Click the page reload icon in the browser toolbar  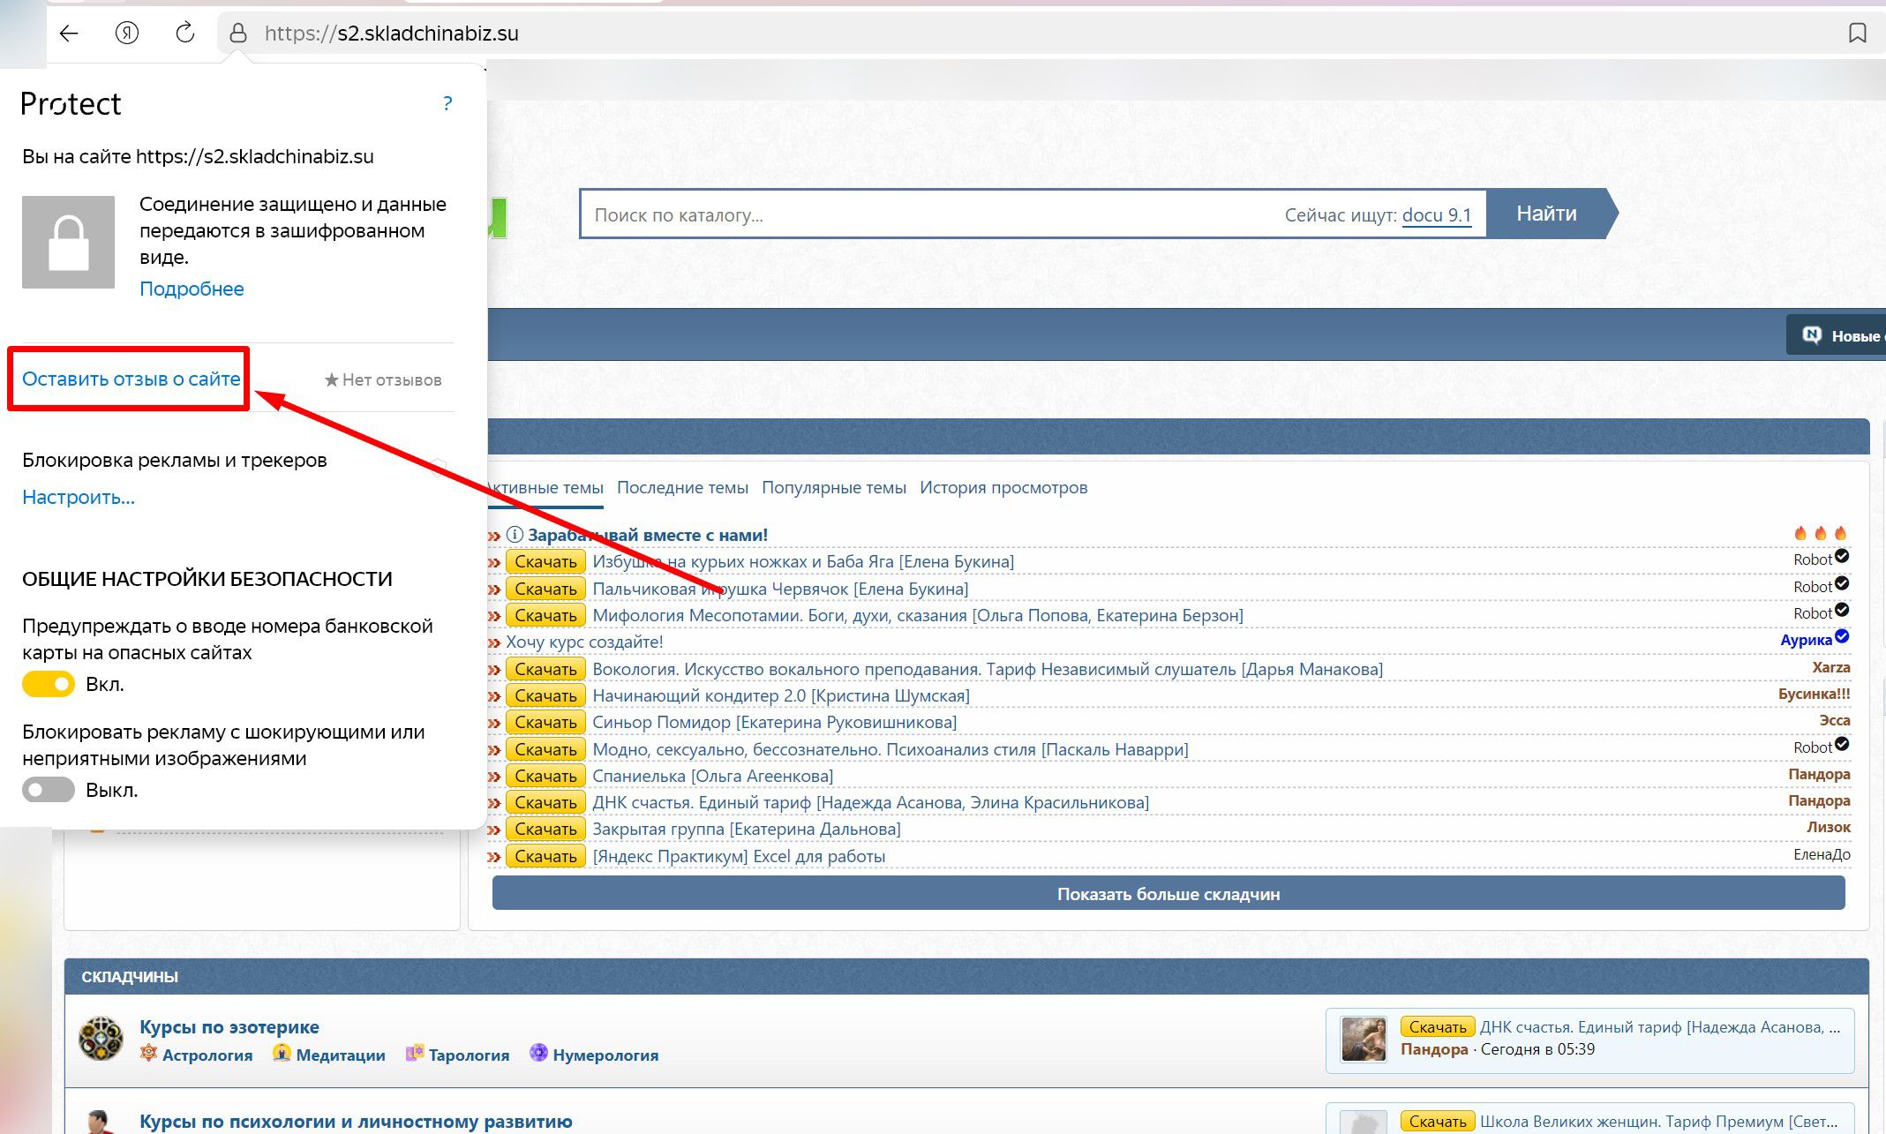(184, 34)
